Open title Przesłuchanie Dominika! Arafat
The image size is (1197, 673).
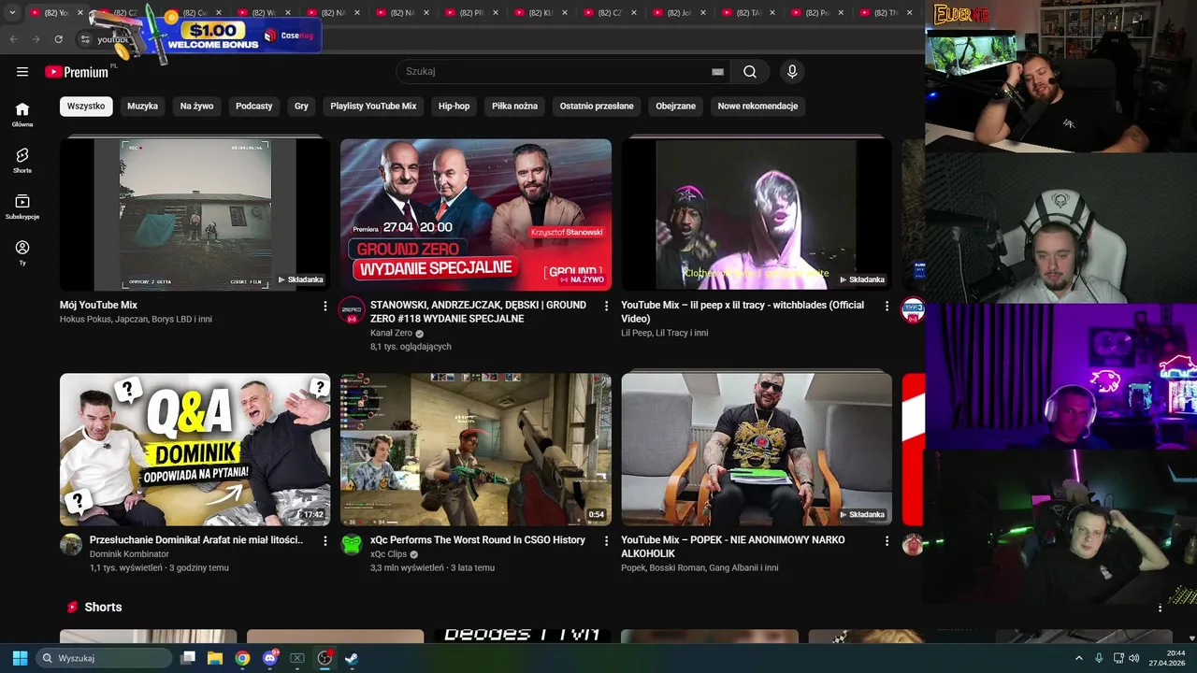(196, 540)
